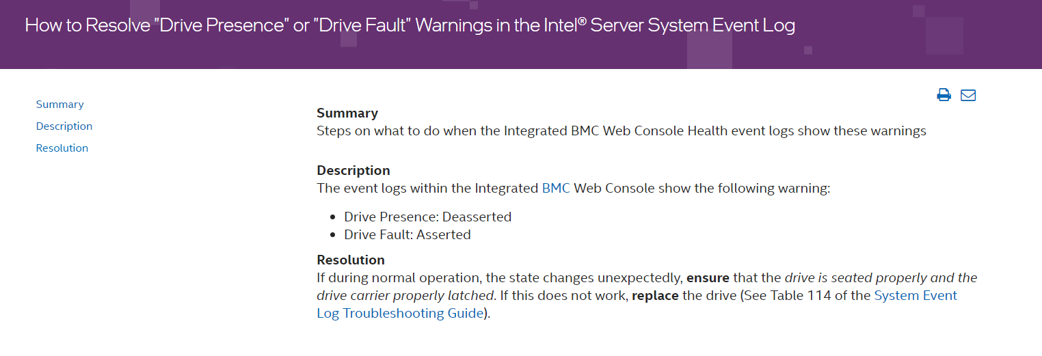Screen dimensions: 1042x356
Task: Click the bold Summary heading in article body
Action: pyautogui.click(x=347, y=113)
